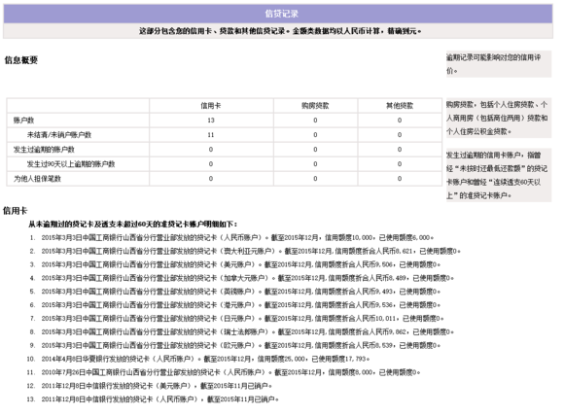
Task: Click list item 5 for the 英镑账户
Action: (235, 292)
